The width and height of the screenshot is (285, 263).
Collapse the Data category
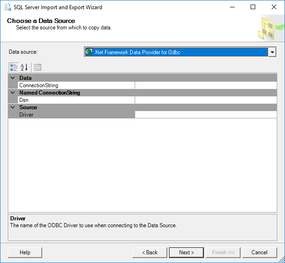coord(13,78)
